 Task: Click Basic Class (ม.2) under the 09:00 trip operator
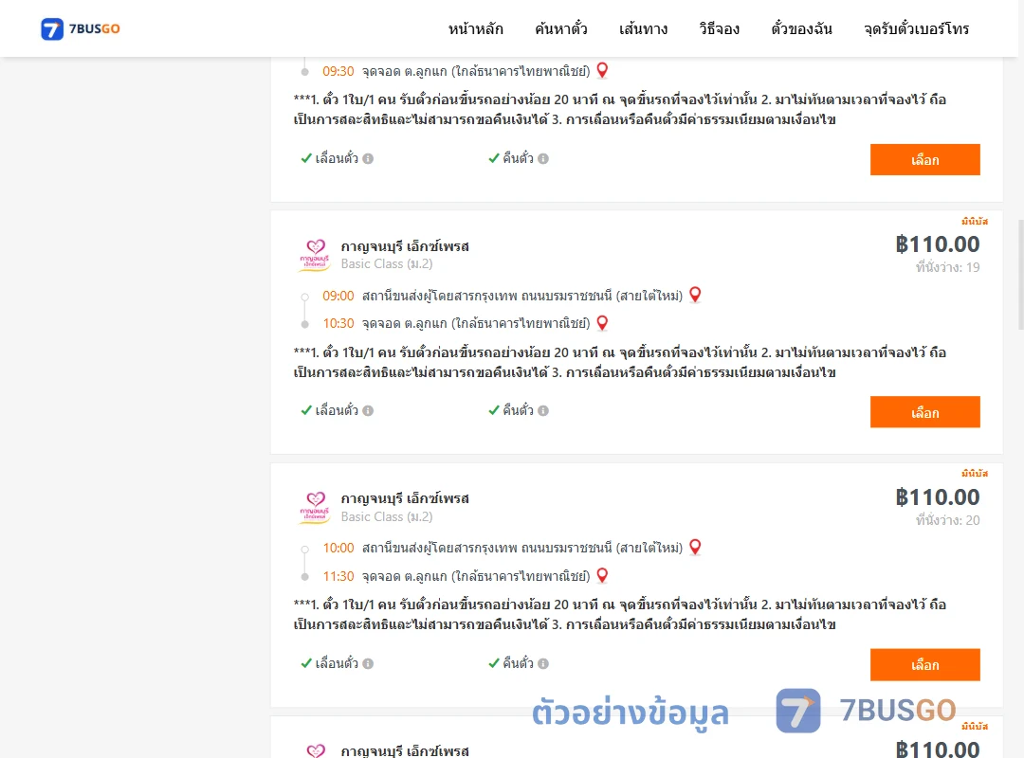point(387,263)
